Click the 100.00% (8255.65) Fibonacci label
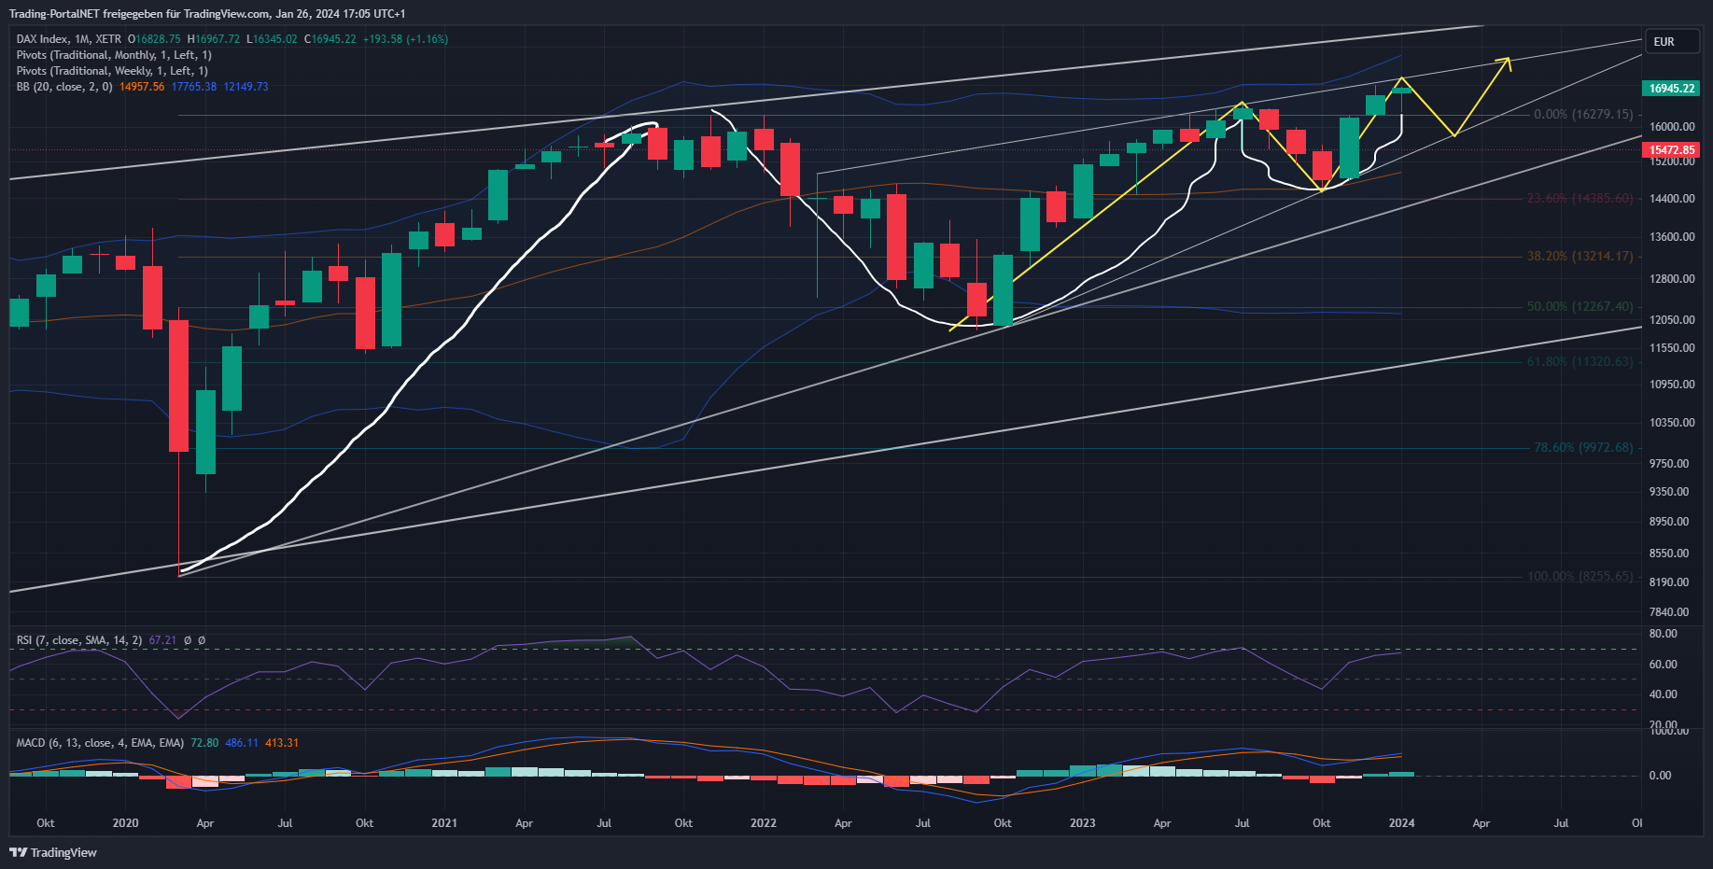Screen dimensions: 1713x869 pos(1580,577)
